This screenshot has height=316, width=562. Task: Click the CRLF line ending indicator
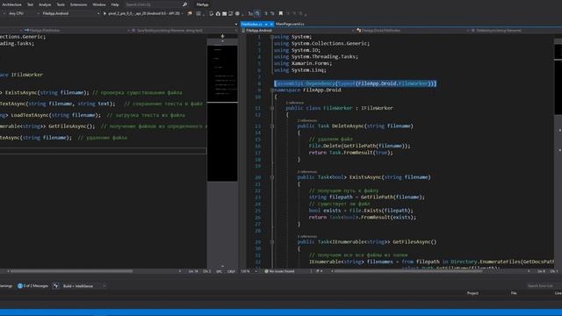[x=231, y=271]
